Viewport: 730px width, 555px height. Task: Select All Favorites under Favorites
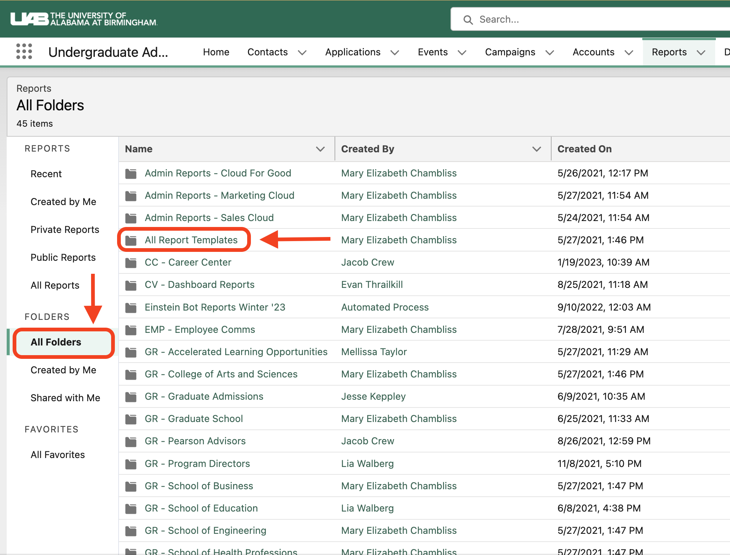click(x=58, y=454)
